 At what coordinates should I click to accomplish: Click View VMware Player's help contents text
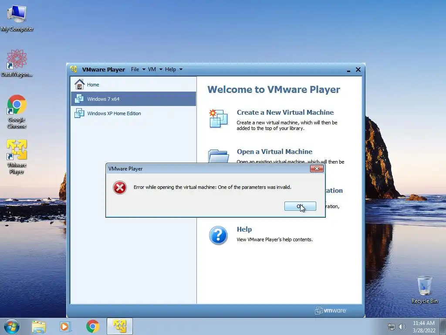(274, 239)
